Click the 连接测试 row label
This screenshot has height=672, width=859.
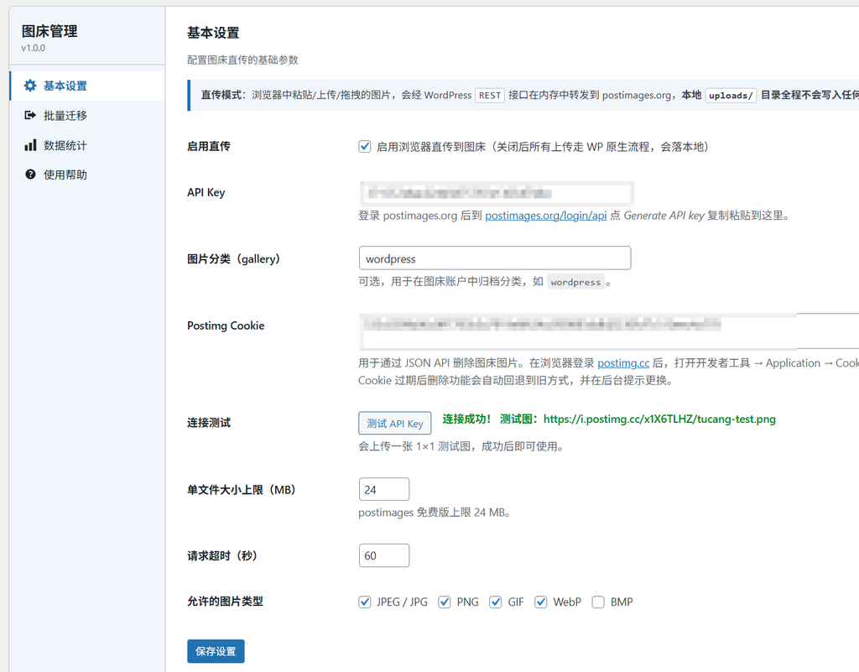[x=209, y=423]
